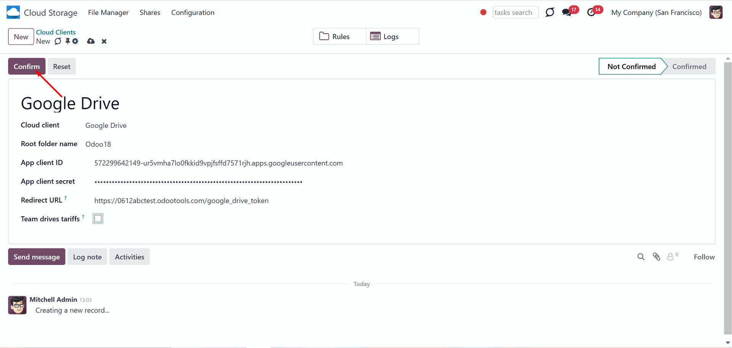This screenshot has height=348, width=732.
Task: Click the Confirm button
Action: point(27,67)
